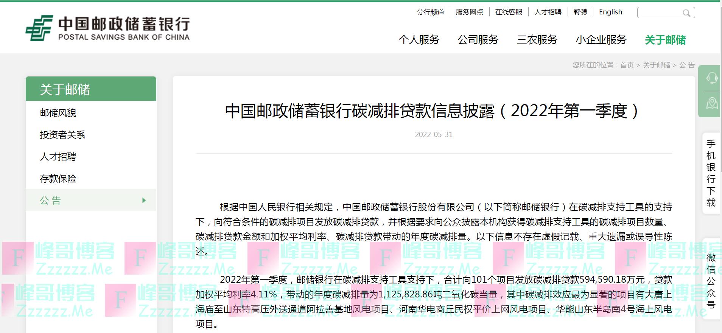Open 个人服务 menu
Image resolution: width=722 pixels, height=333 pixels.
(419, 40)
